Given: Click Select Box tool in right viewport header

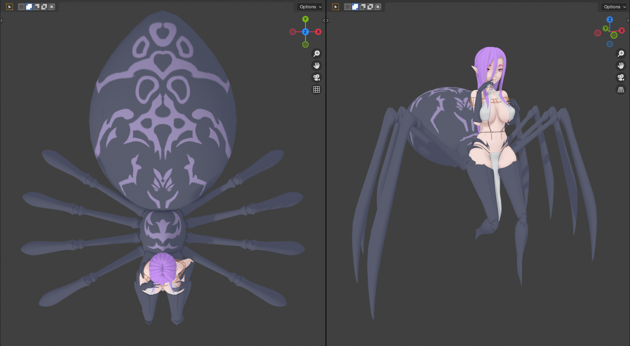Looking at the screenshot, I should [x=336, y=7].
